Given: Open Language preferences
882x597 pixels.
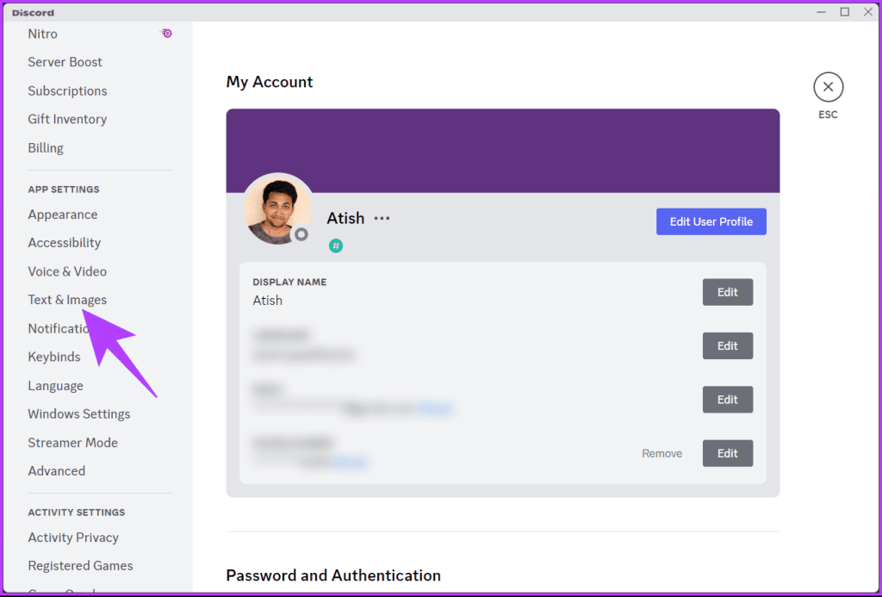Looking at the screenshot, I should [55, 385].
